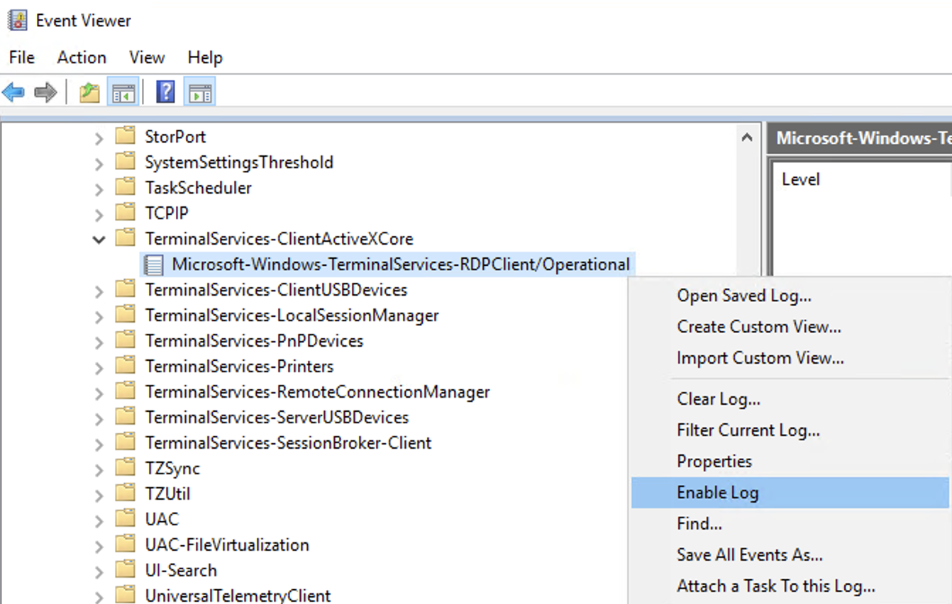The width and height of the screenshot is (952, 604).
Task: Click the TCPIP folder icon
Action: pyautogui.click(x=126, y=213)
